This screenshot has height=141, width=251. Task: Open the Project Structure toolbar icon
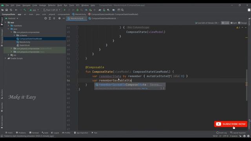click(114, 10)
